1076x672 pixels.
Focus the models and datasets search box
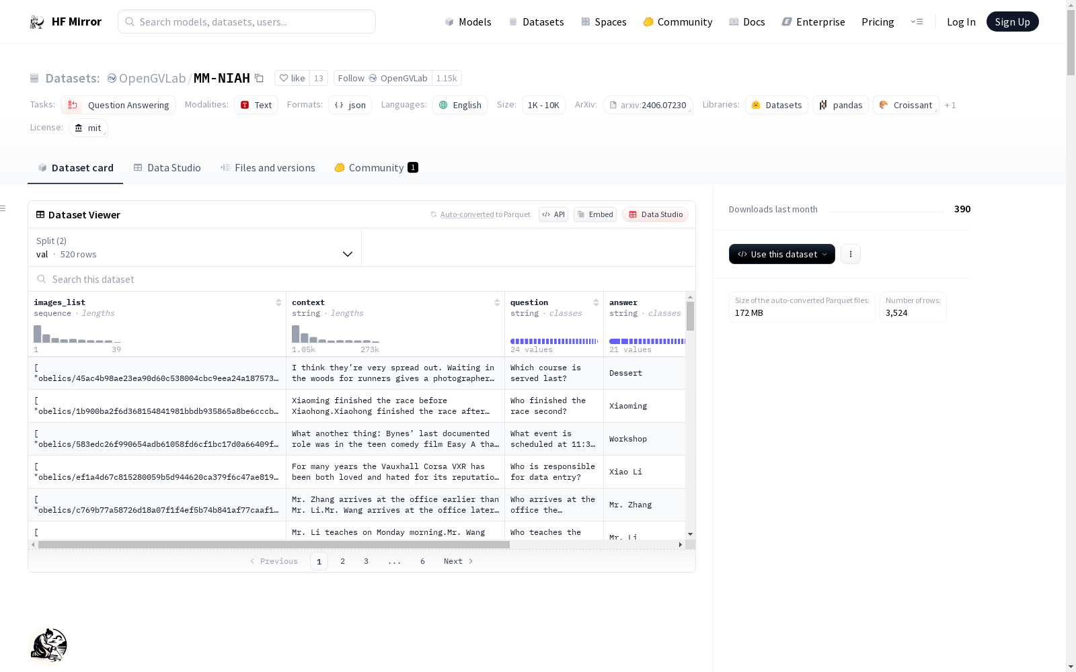tap(247, 22)
